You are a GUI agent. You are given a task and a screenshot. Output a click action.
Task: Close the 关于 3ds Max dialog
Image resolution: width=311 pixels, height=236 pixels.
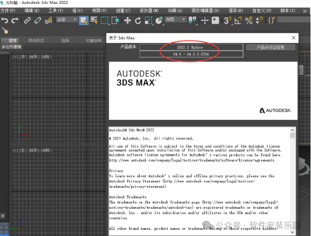[x=293, y=37]
